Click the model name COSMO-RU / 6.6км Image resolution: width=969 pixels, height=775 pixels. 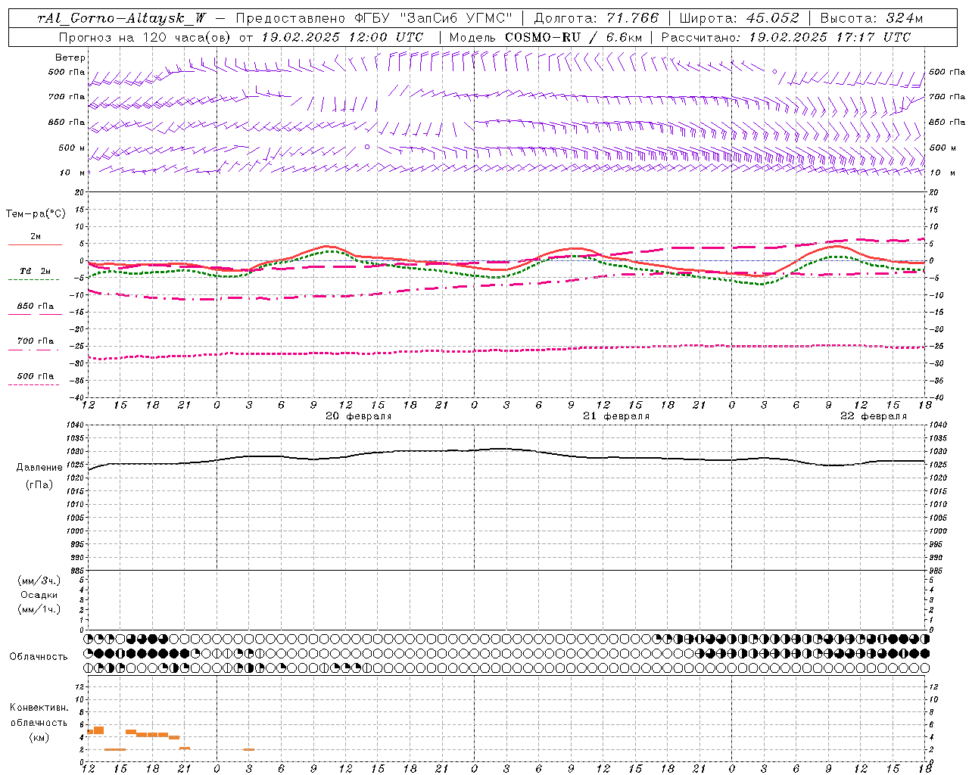(x=574, y=37)
